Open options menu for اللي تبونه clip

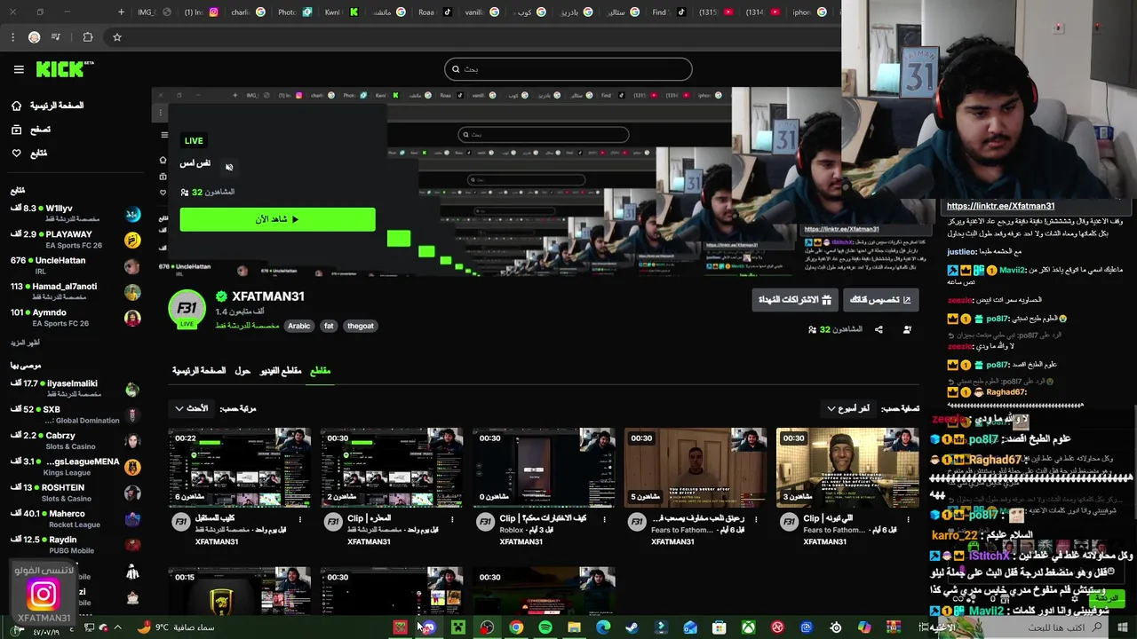tap(908, 519)
